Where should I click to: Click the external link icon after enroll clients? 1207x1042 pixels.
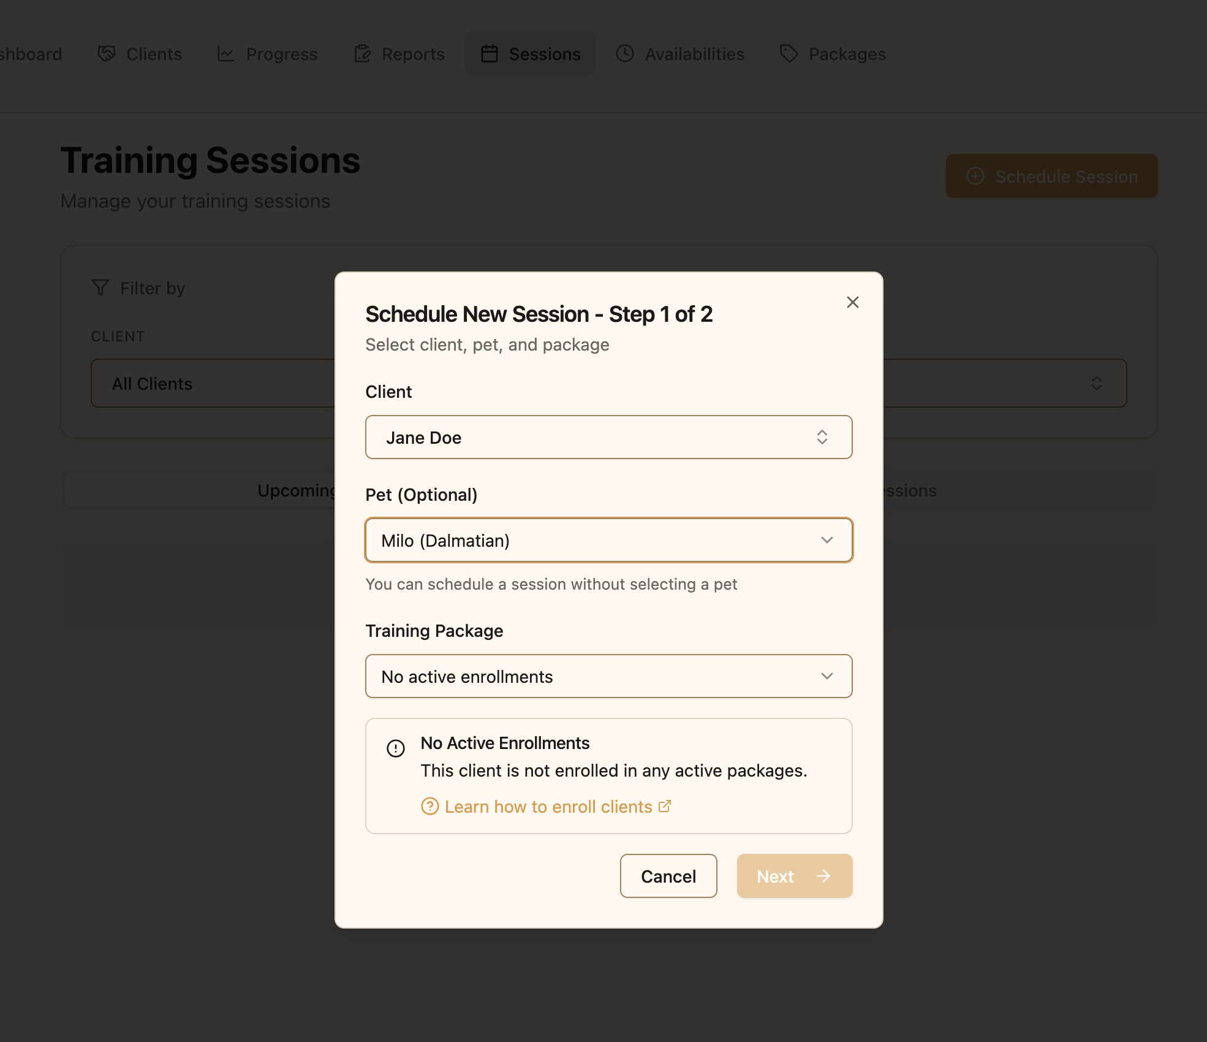click(x=665, y=807)
